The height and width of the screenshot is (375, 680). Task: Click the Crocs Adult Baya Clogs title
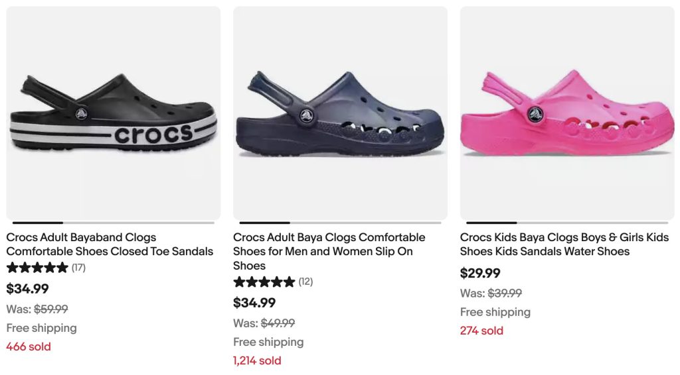tap(329, 251)
